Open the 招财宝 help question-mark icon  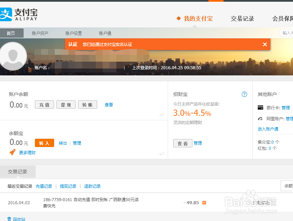244,94
